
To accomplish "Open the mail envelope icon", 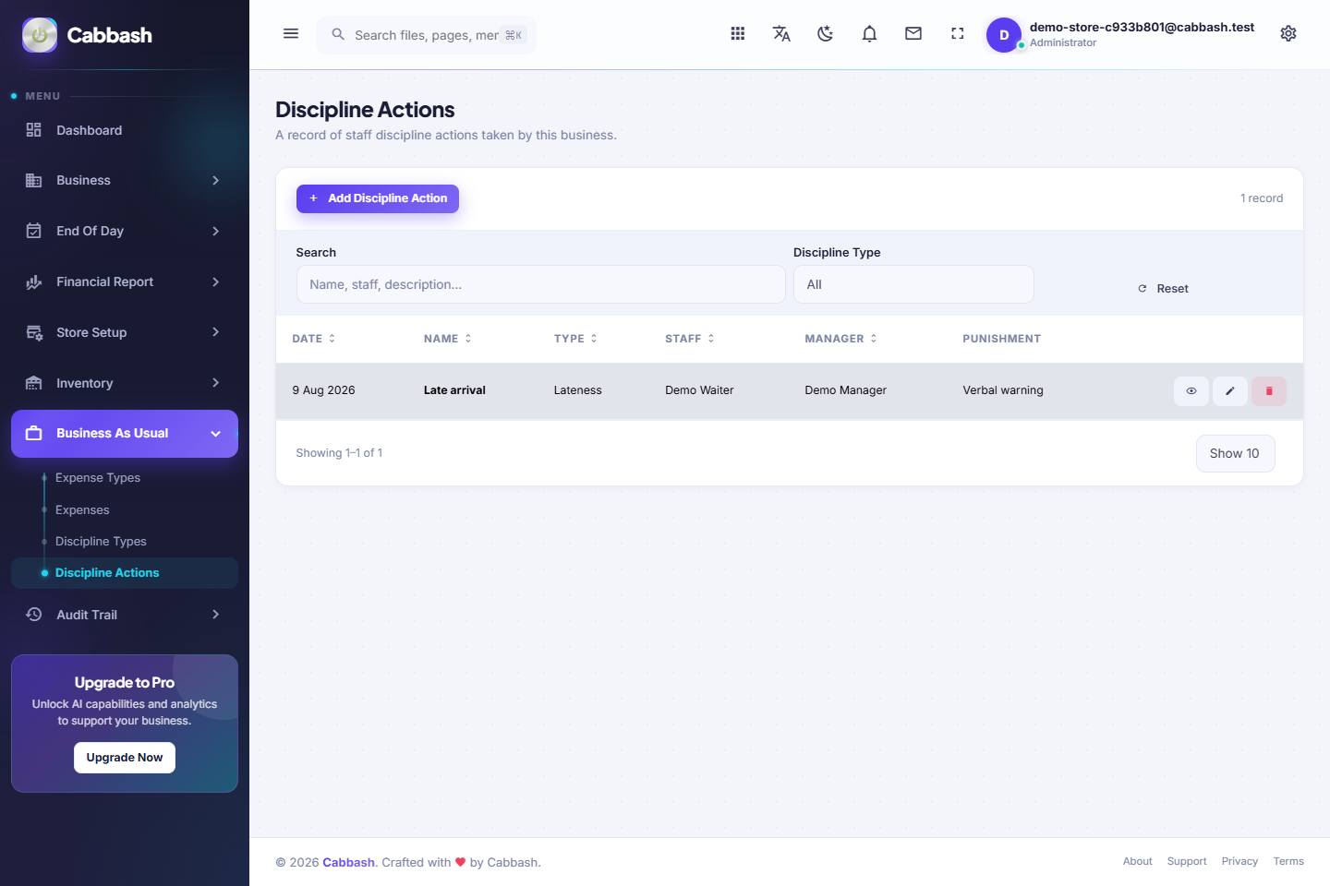I will coord(913,34).
